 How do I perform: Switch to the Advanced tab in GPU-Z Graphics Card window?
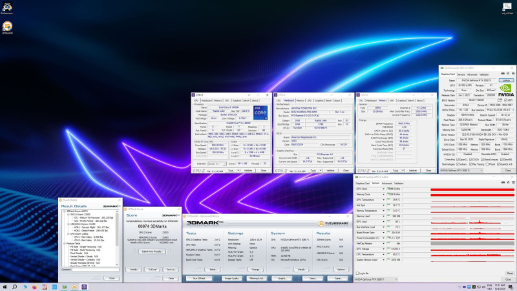pyautogui.click(x=472, y=74)
